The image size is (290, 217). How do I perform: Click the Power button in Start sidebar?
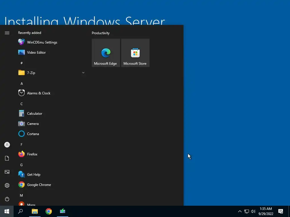click(7, 199)
